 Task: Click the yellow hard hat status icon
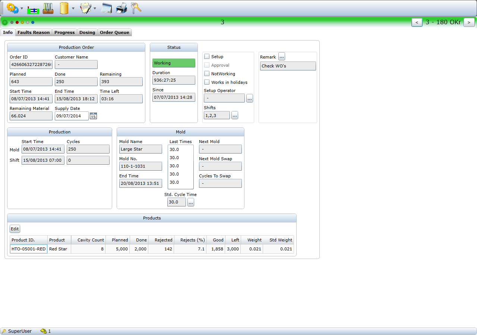(x=44, y=331)
